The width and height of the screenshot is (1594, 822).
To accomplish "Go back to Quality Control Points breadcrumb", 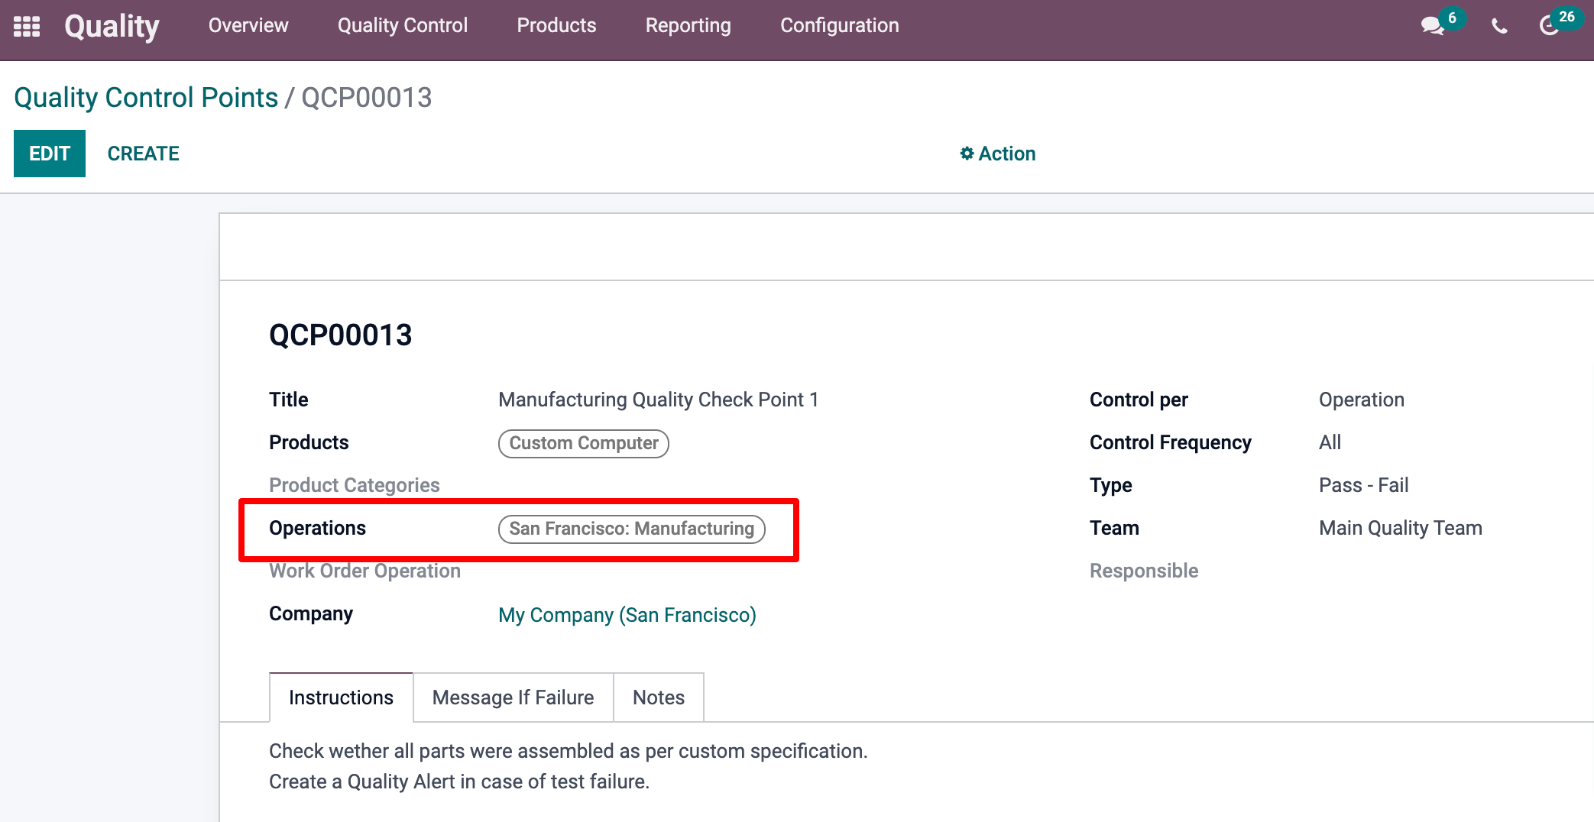I will pyautogui.click(x=146, y=98).
